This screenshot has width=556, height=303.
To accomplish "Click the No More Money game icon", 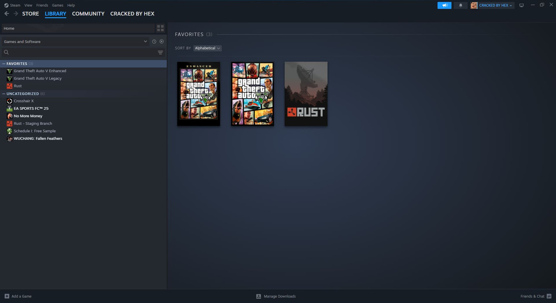I will point(10,116).
